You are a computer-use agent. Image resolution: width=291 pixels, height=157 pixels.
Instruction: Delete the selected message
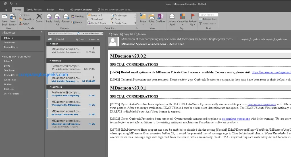click(x=39, y=18)
